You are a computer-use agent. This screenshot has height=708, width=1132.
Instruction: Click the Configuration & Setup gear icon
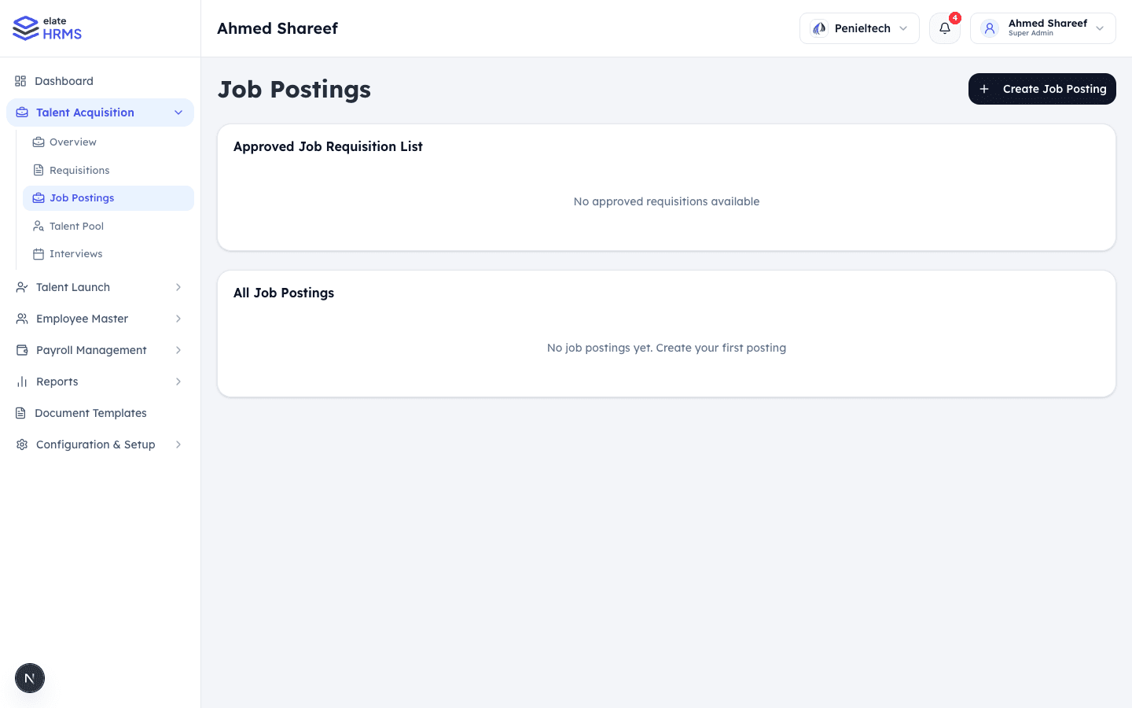point(21,444)
